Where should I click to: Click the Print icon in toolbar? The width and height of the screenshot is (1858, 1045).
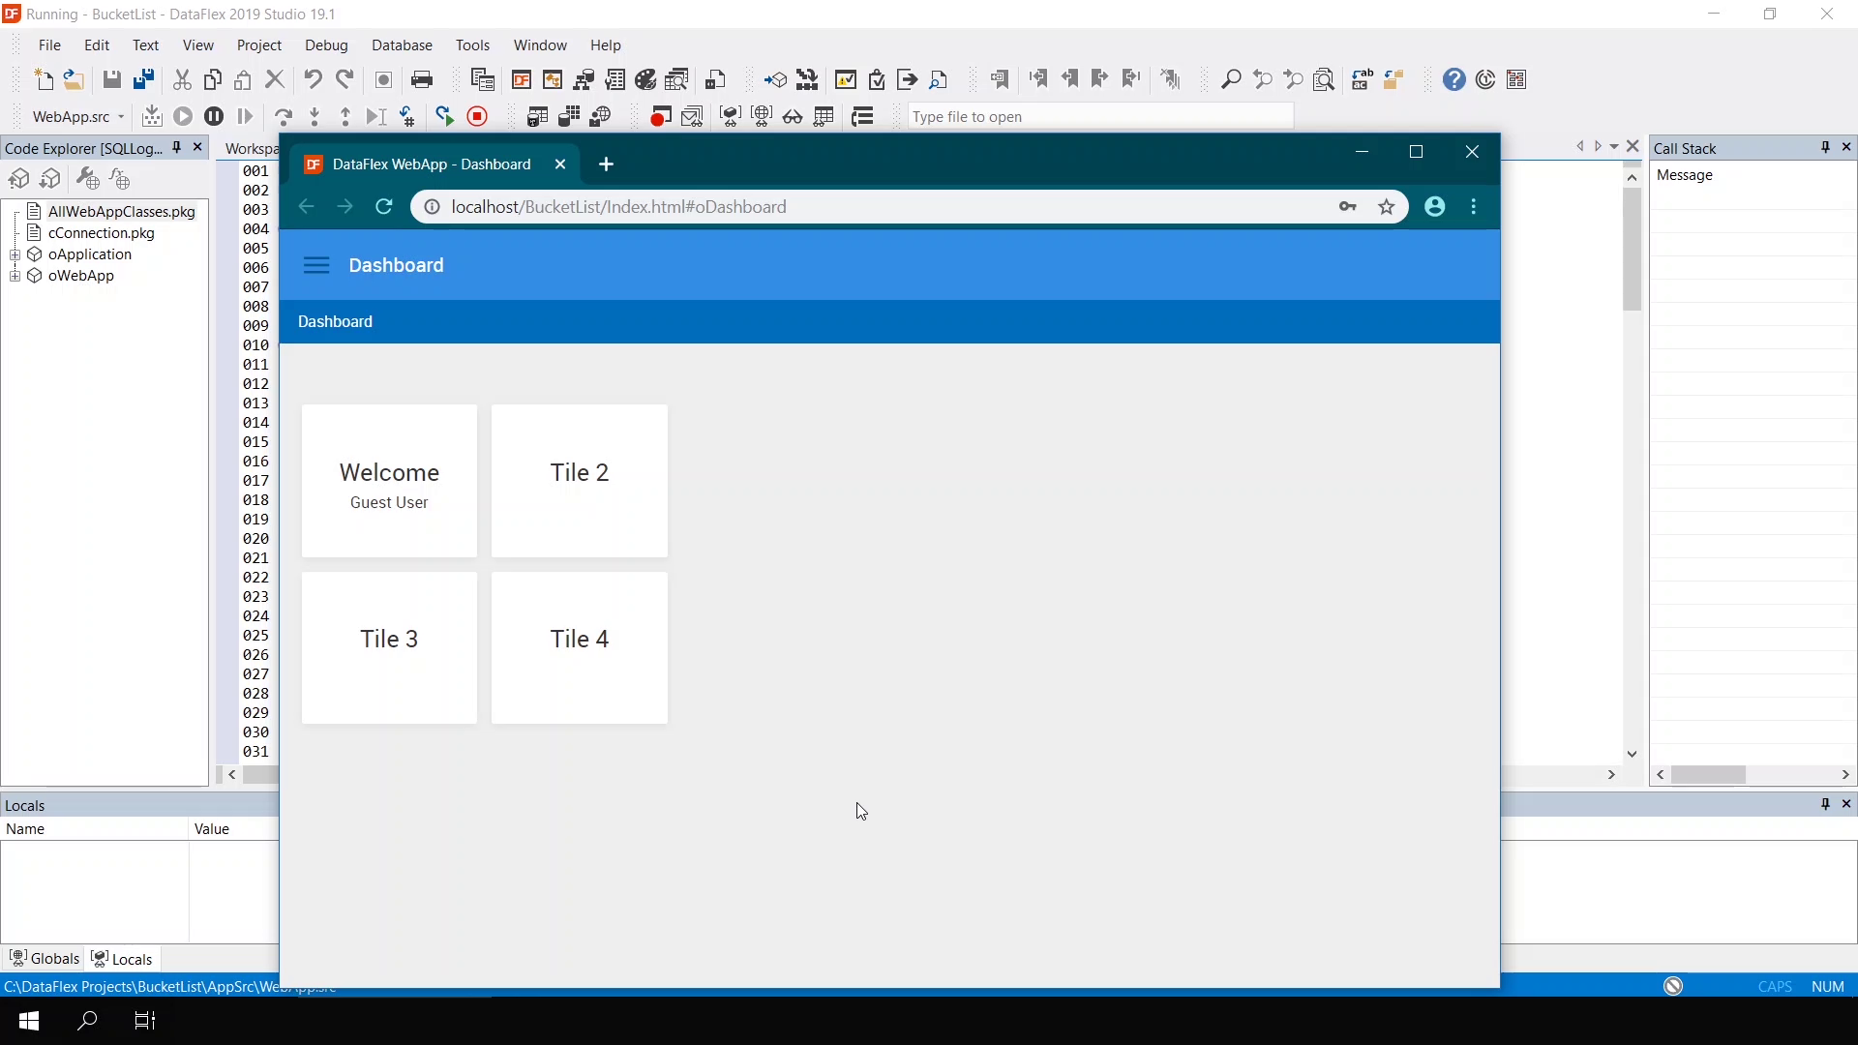point(422,79)
